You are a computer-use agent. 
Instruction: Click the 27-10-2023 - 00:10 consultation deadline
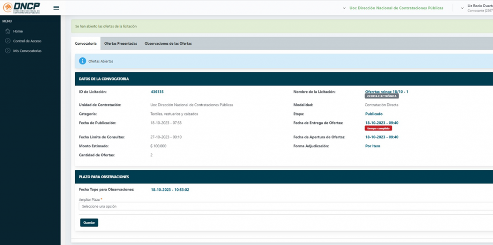166,137
